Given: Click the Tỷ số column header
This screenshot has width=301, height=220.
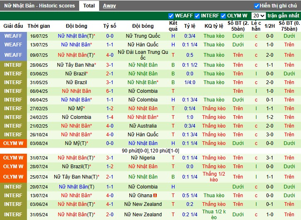Looking at the screenshot, I should [x=109, y=26].
